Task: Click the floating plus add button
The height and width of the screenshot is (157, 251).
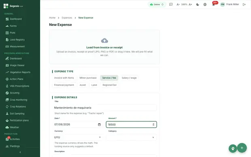Action: click(x=242, y=148)
